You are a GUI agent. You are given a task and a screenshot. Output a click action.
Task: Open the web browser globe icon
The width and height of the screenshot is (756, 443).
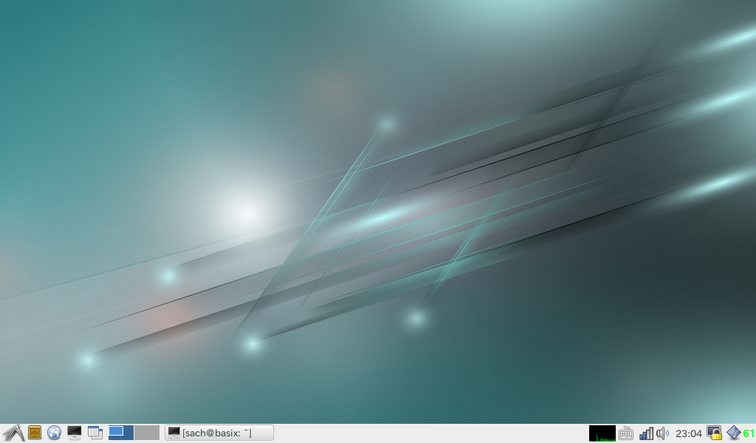[x=54, y=433]
